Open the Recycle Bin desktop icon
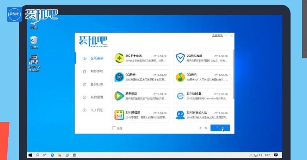The width and height of the screenshot is (307, 160). click(34, 42)
